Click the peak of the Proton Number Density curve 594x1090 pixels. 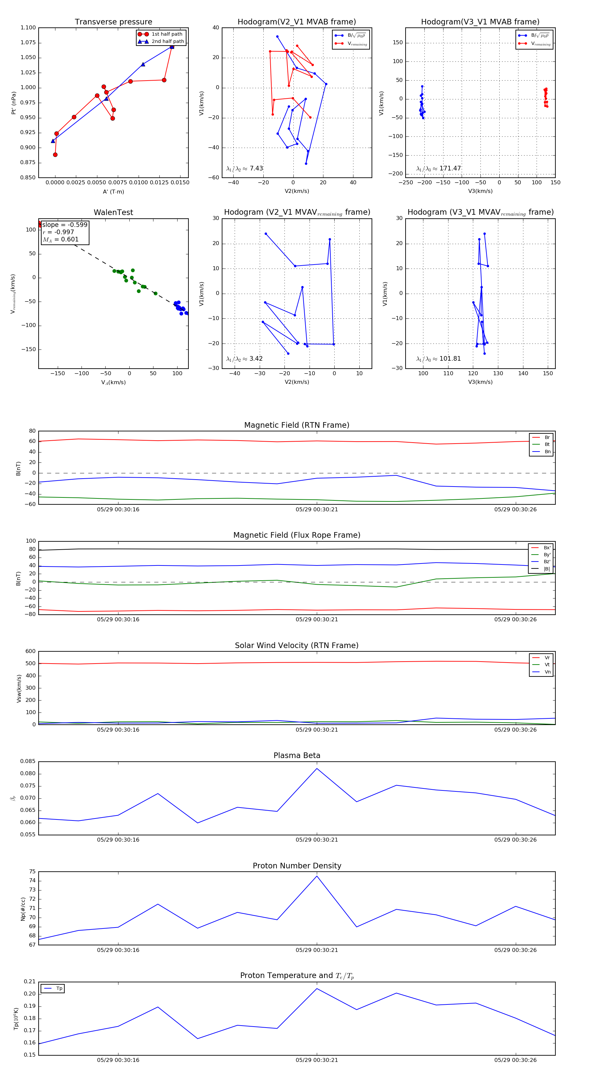coord(317,876)
